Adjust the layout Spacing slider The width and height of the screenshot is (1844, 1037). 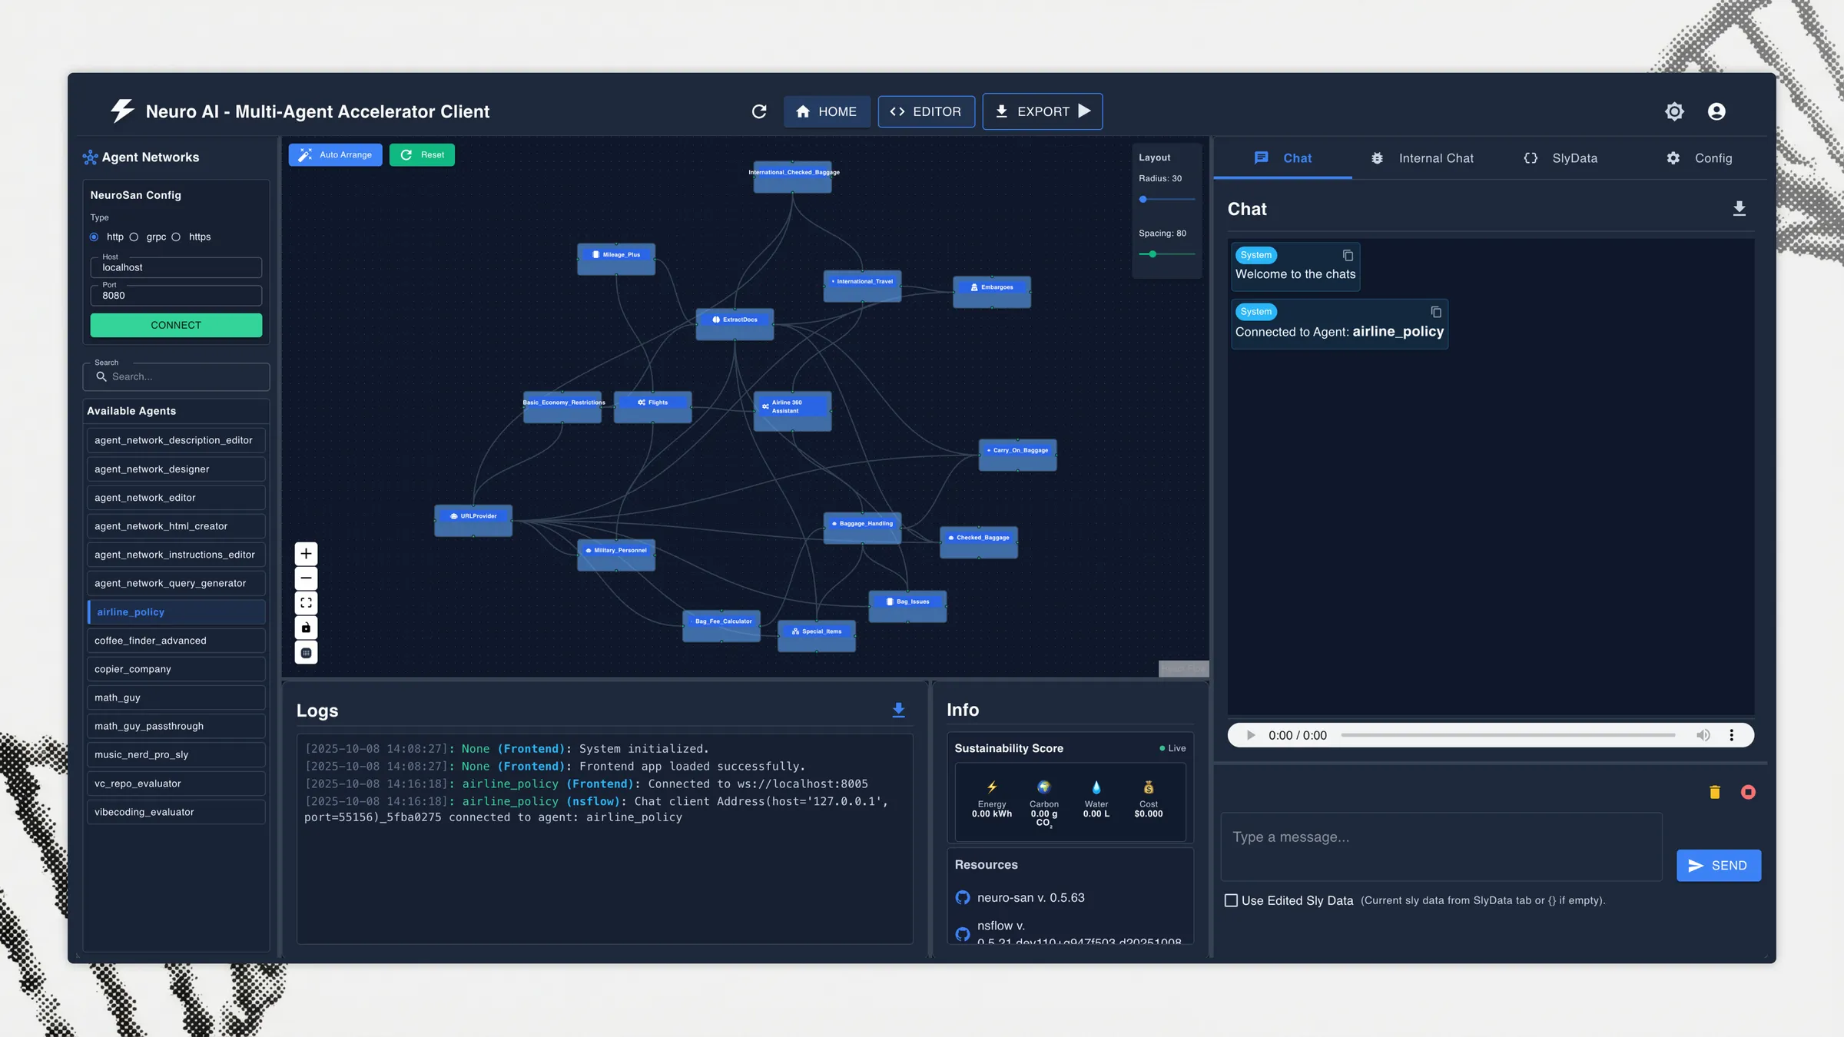coord(1152,254)
